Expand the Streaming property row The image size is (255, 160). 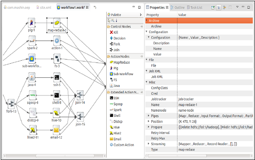148,144
